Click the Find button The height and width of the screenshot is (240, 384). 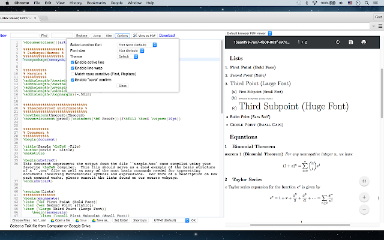coord(44,35)
